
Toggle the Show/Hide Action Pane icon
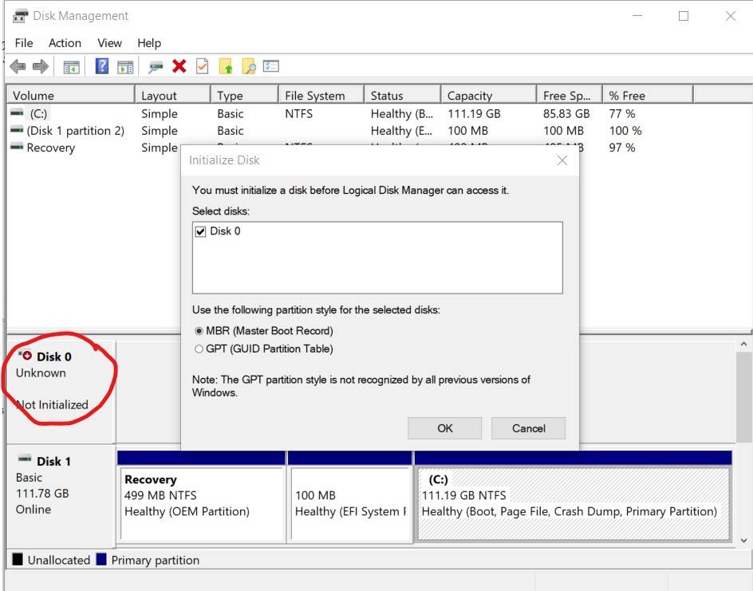125,67
